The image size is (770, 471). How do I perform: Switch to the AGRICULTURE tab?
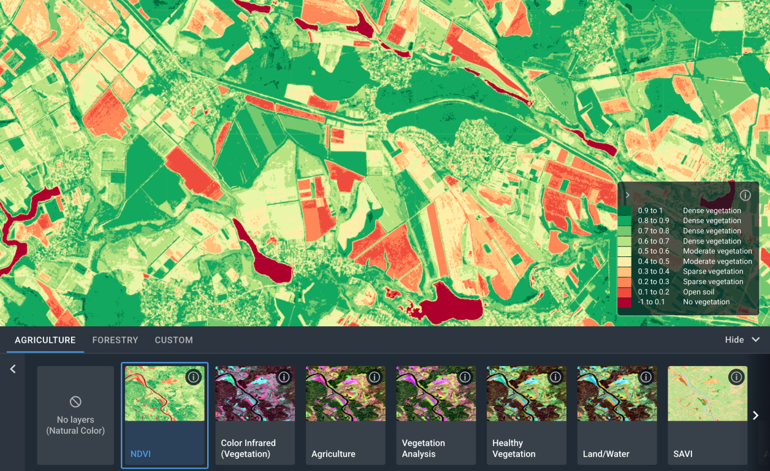coord(45,340)
